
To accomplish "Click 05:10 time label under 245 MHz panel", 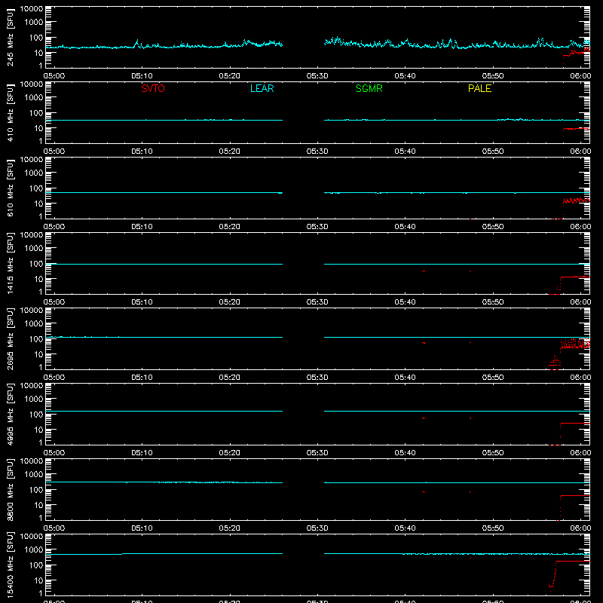I will click(142, 76).
